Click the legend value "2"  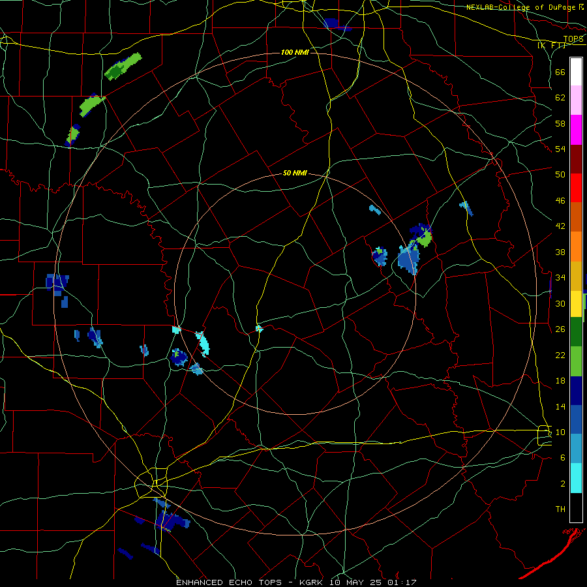coord(563,484)
